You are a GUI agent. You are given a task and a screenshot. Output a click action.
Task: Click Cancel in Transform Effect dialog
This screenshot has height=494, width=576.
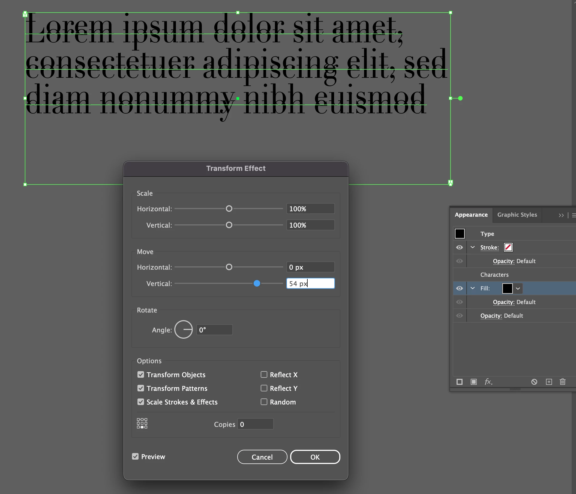coord(262,457)
